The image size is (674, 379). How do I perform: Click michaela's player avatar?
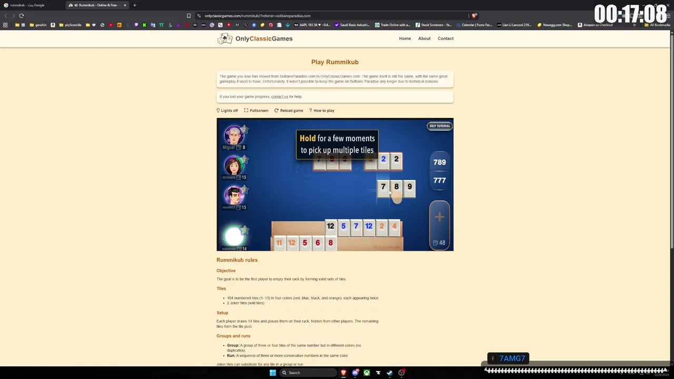pos(233,165)
